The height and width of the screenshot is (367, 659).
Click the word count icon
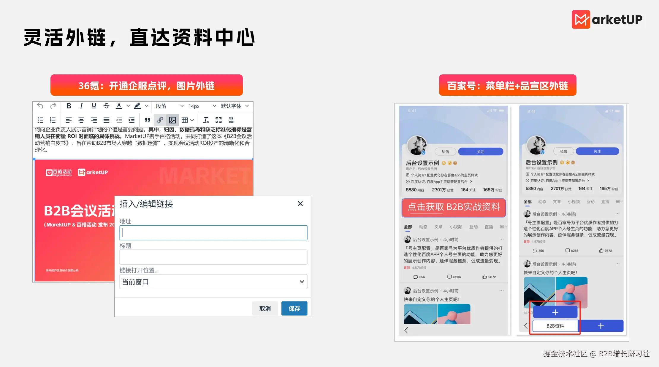(231, 120)
